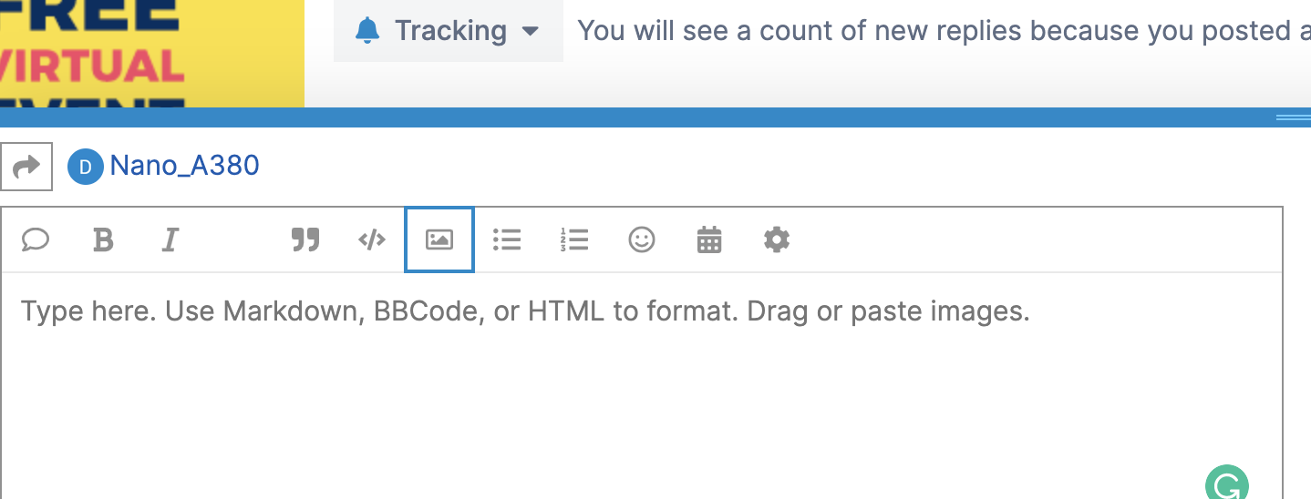Insert a numbered list

[x=574, y=239]
